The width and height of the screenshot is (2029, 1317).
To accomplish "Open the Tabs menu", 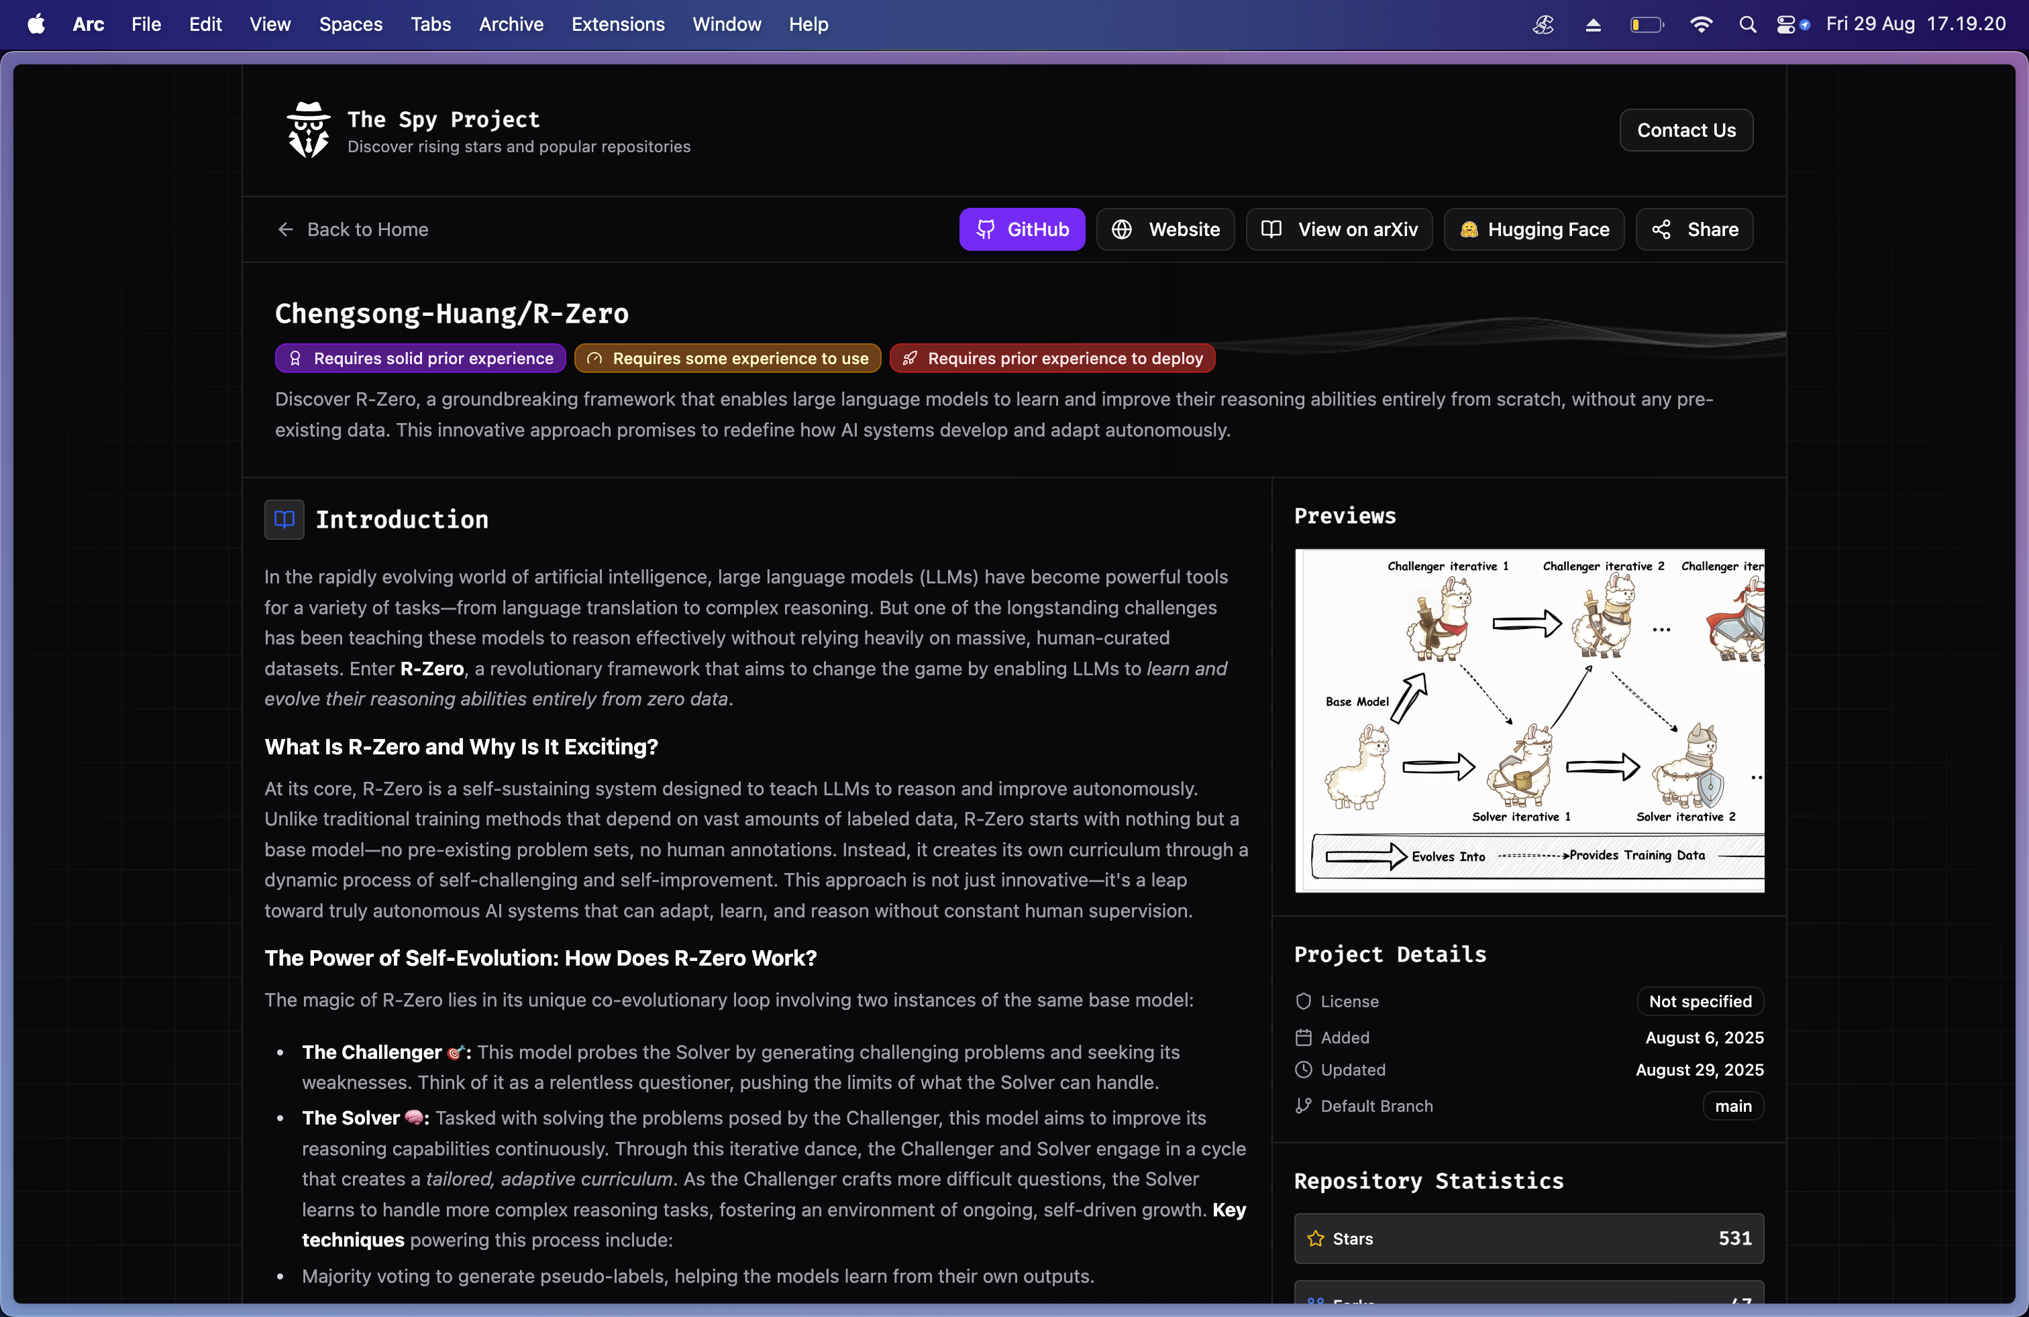I will coord(431,24).
